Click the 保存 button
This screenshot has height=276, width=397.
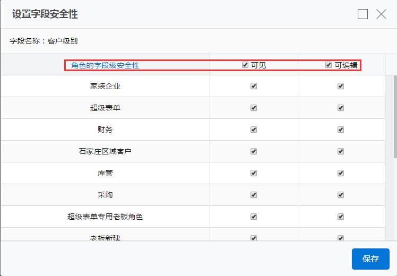(370, 259)
